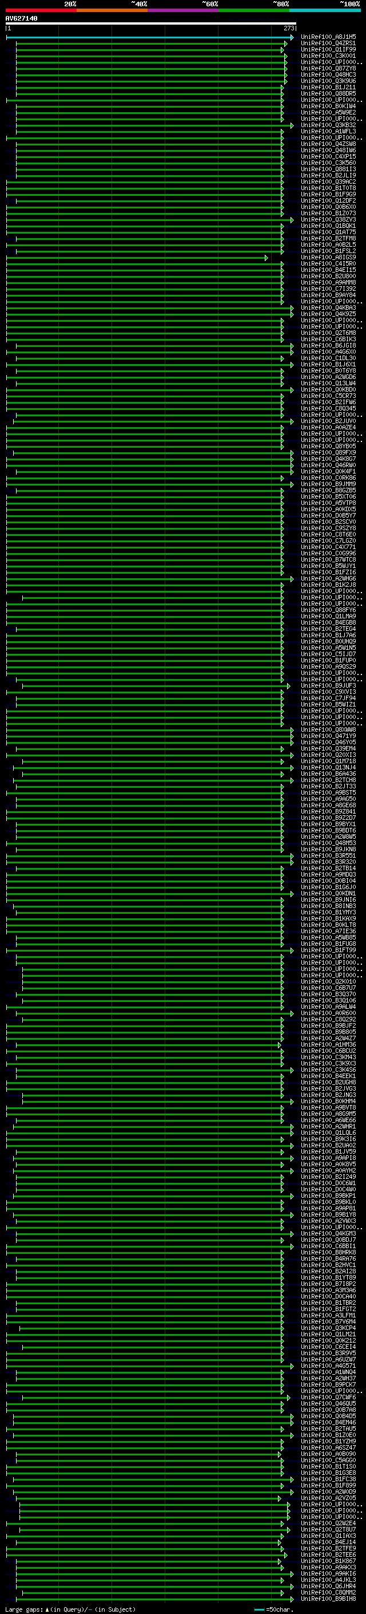Click the orange ~40% identity color segment
The width and height of the screenshot is (366, 1614).
pos(112,10)
